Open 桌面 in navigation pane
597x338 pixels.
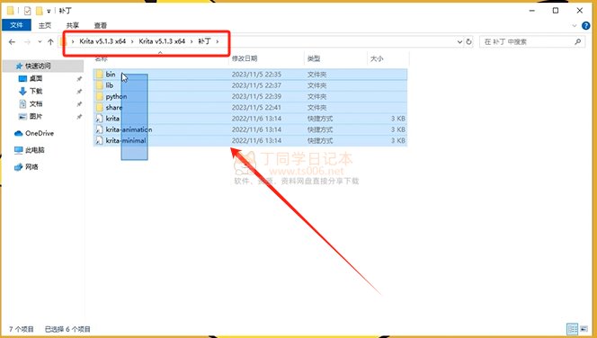coord(36,78)
